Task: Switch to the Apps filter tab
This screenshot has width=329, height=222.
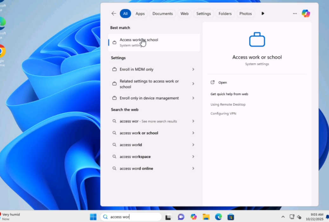Action: point(140,14)
